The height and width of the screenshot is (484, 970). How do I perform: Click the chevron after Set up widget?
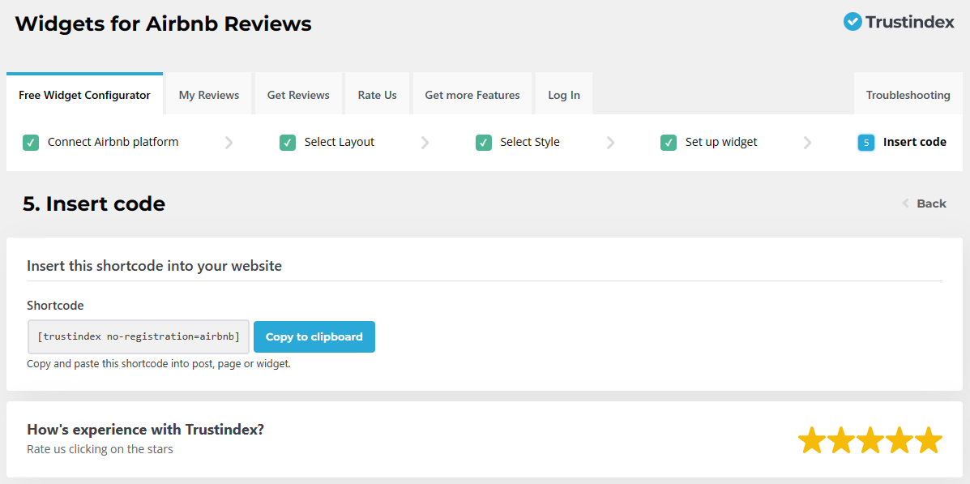807,142
